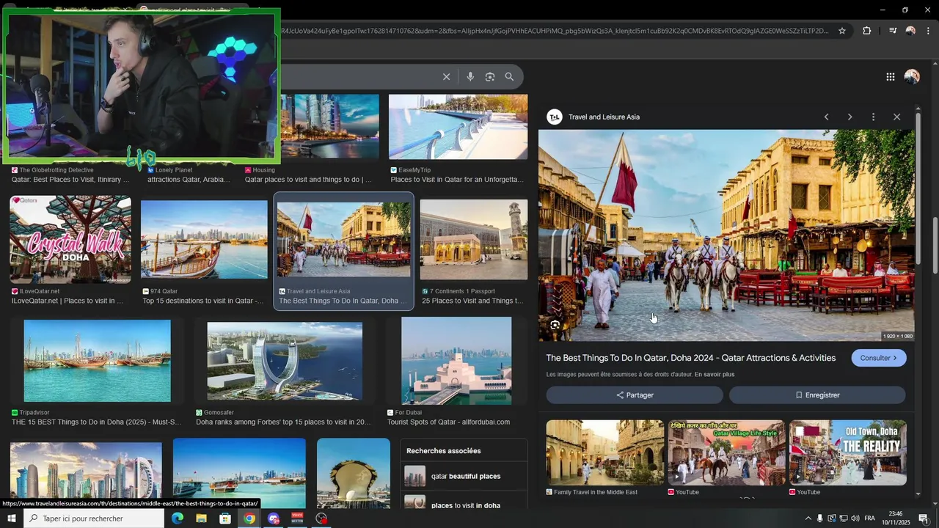Save image with Enregistrer button
939x528 pixels.
817,395
